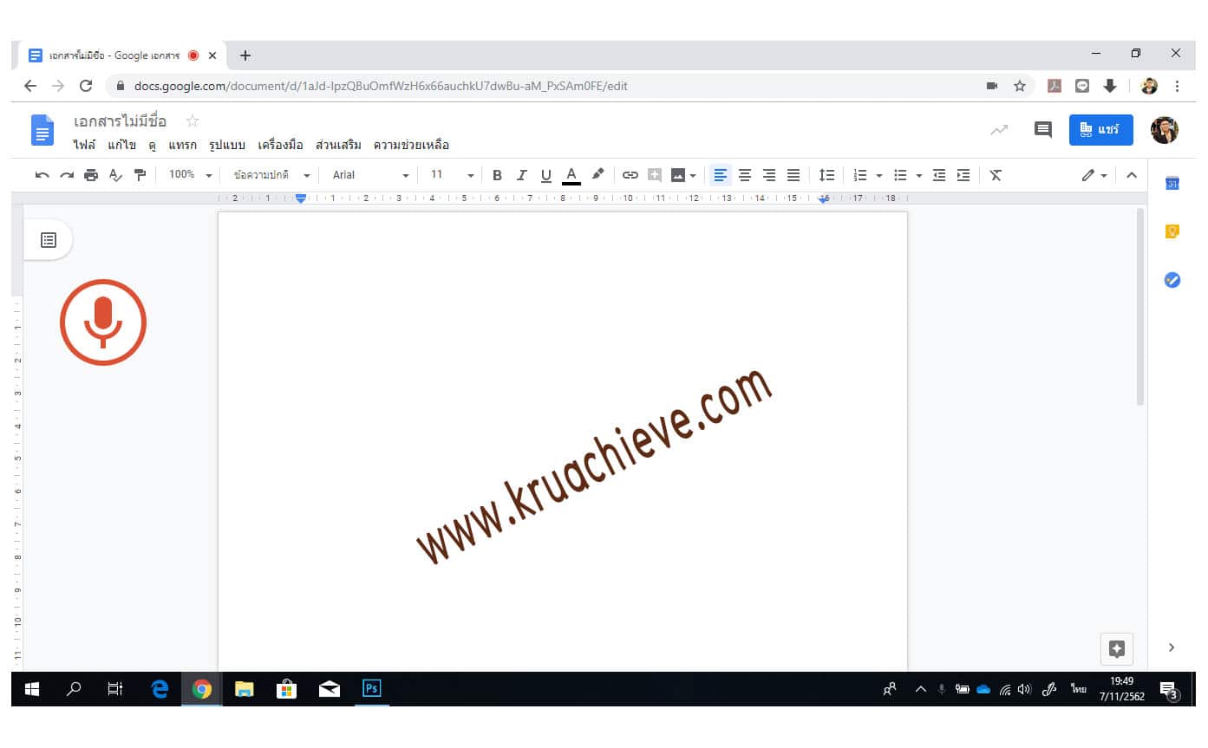Click the document title เอกสารไม่มีชื่อ
Image resolution: width=1208 pixels, height=748 pixels.
(x=121, y=121)
